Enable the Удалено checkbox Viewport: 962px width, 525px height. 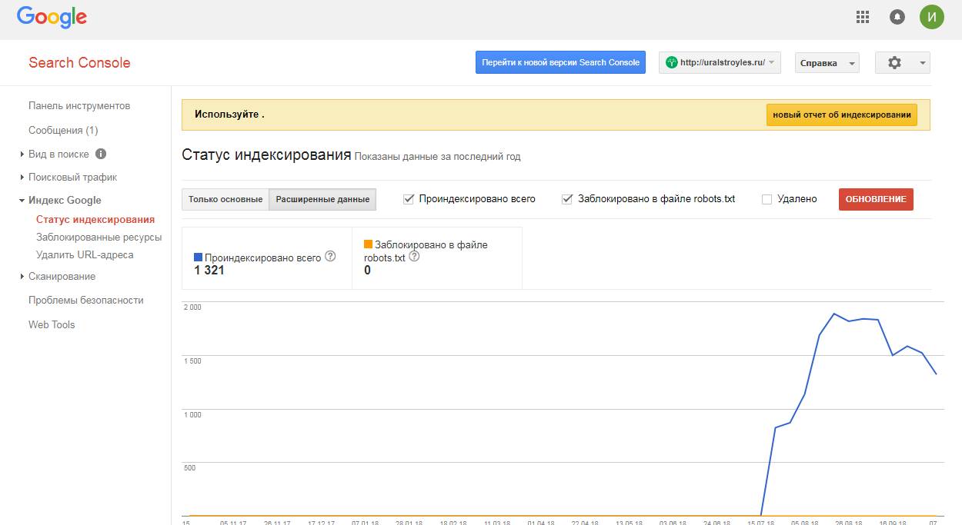[767, 199]
